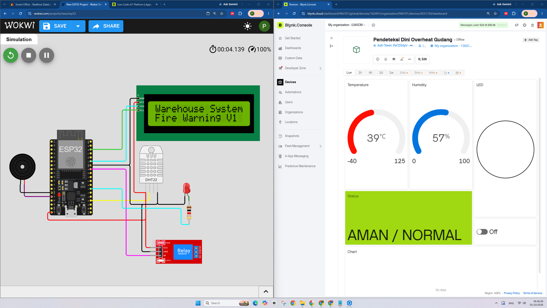This screenshot has width=547, height=308.
Task: Open custom time range sliders icon
Action: pos(458,73)
